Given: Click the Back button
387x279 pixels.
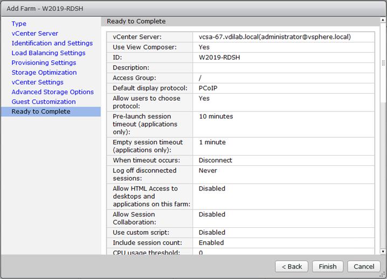Looking at the screenshot, I should (292, 267).
